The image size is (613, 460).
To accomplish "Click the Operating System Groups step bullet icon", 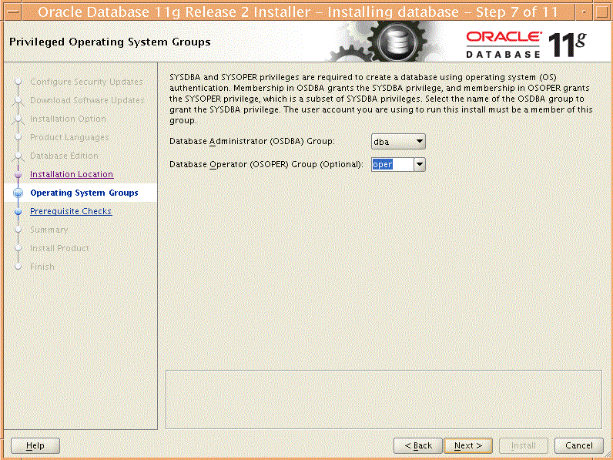I will [x=18, y=193].
